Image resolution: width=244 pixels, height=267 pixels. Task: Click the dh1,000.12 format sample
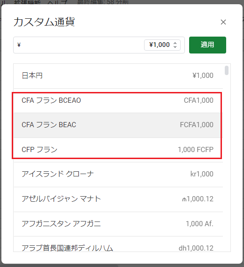196,248
